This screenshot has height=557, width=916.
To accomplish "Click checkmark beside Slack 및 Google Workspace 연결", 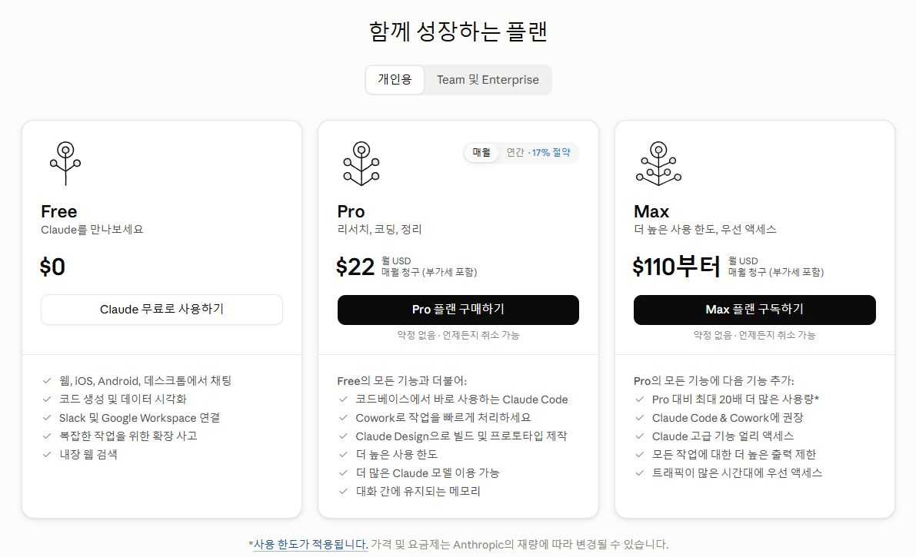I will 47,417.
